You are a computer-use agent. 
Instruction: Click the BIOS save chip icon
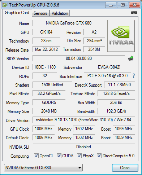pos(131,58)
